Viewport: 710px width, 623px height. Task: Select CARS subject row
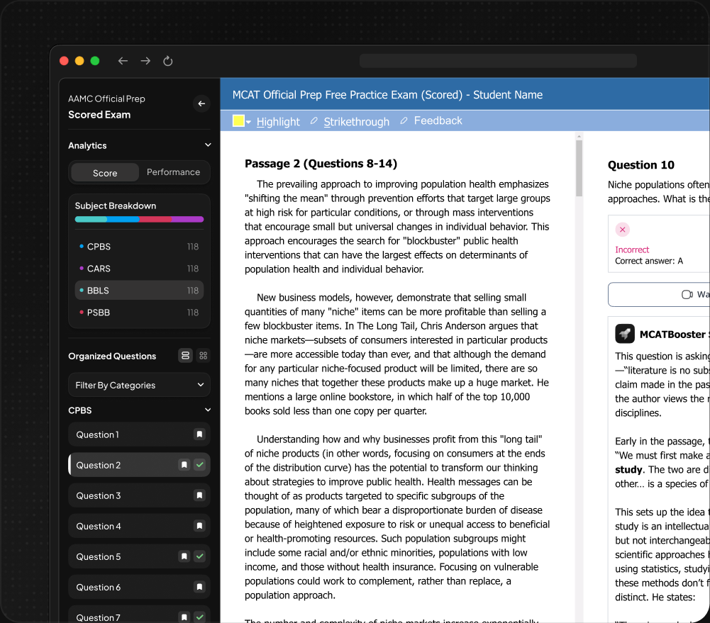pos(139,269)
